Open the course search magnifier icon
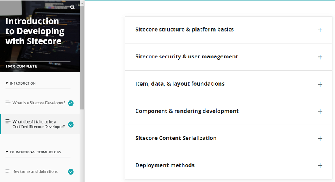The height and width of the screenshot is (182, 335). pyautogui.click(x=72, y=7)
